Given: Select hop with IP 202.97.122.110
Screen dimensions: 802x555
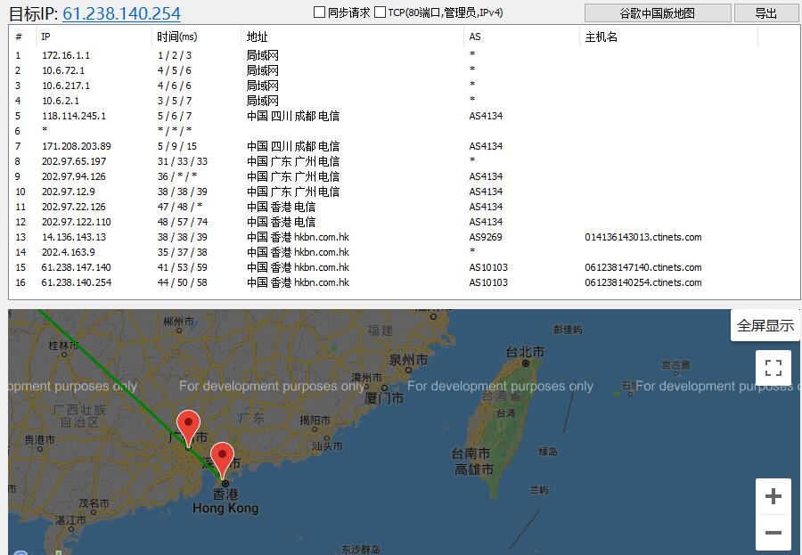Looking at the screenshot, I should coord(404,222).
